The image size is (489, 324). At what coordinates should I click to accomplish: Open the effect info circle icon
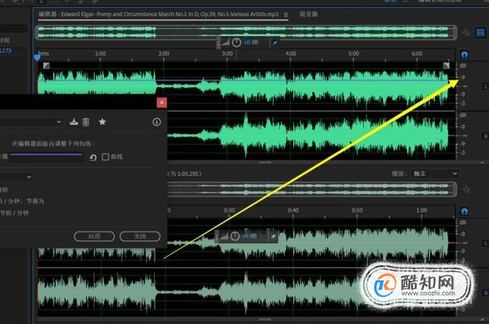[156, 122]
